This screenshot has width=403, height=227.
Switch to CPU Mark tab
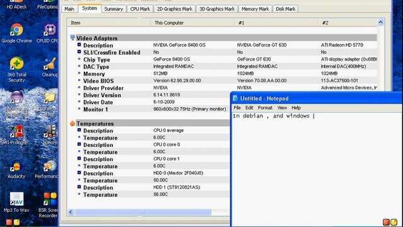(140, 9)
